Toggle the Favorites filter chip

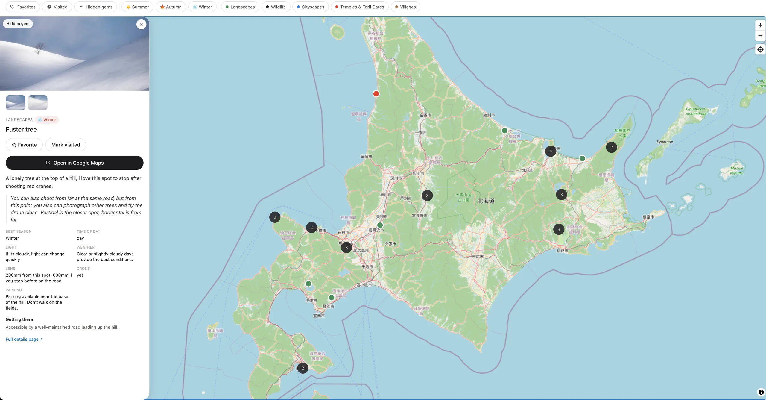(x=23, y=7)
